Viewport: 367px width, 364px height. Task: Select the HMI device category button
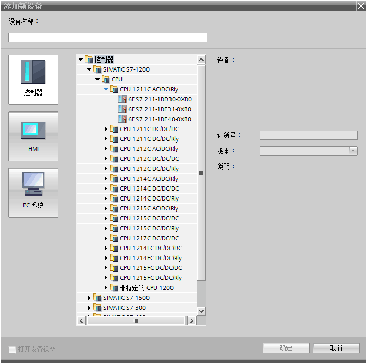pos(33,136)
